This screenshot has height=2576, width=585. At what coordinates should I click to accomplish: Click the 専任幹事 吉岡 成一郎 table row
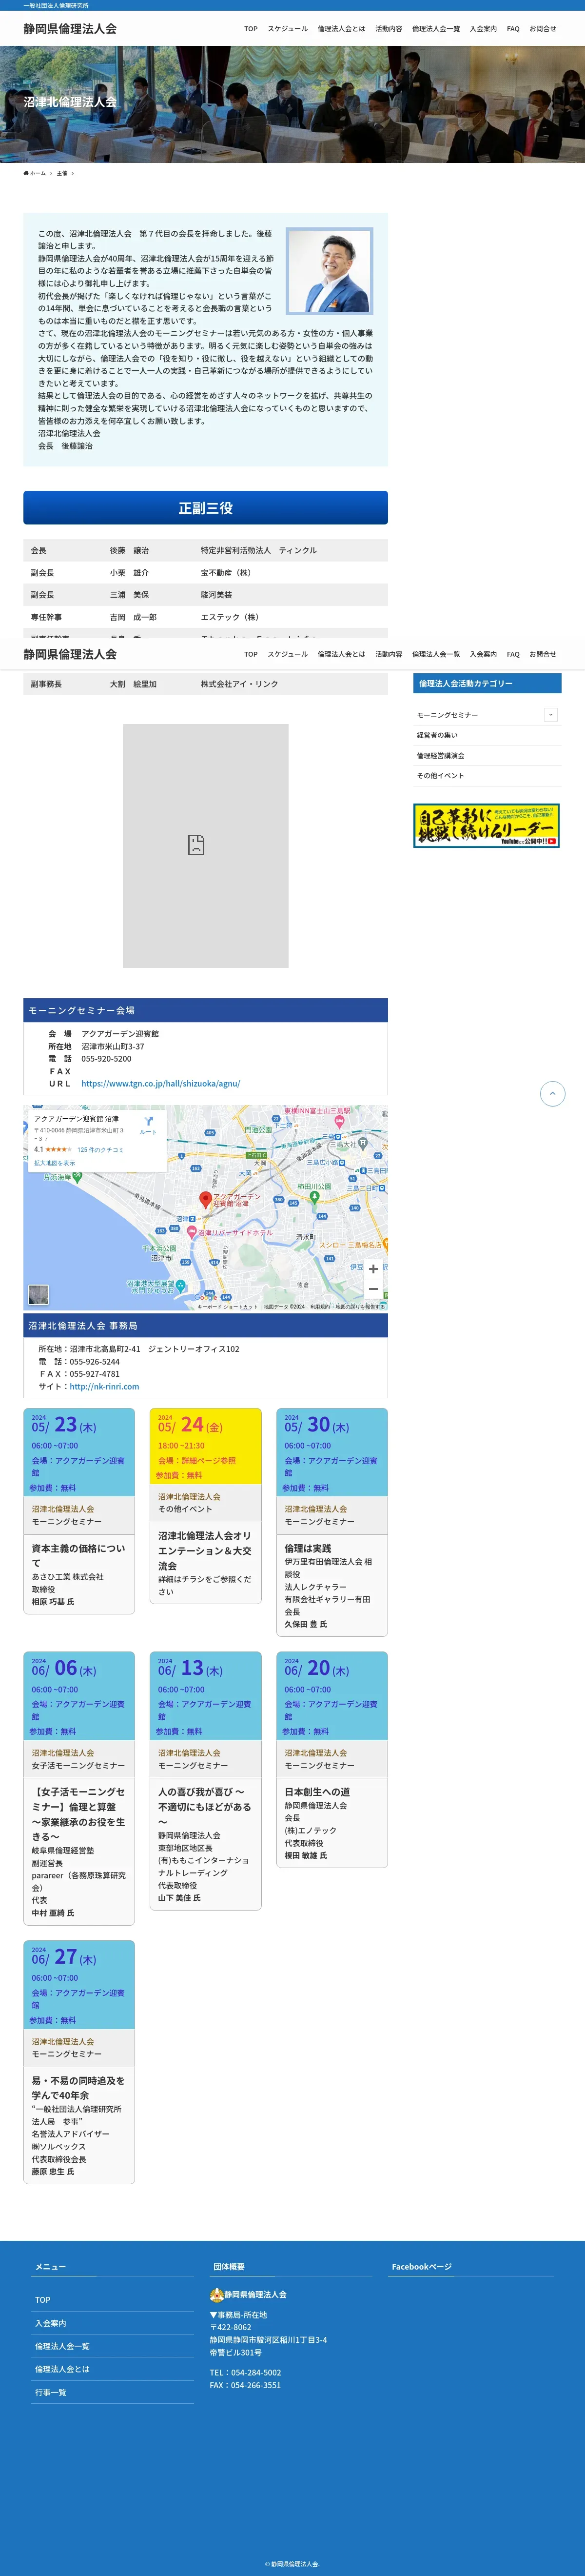click(205, 617)
